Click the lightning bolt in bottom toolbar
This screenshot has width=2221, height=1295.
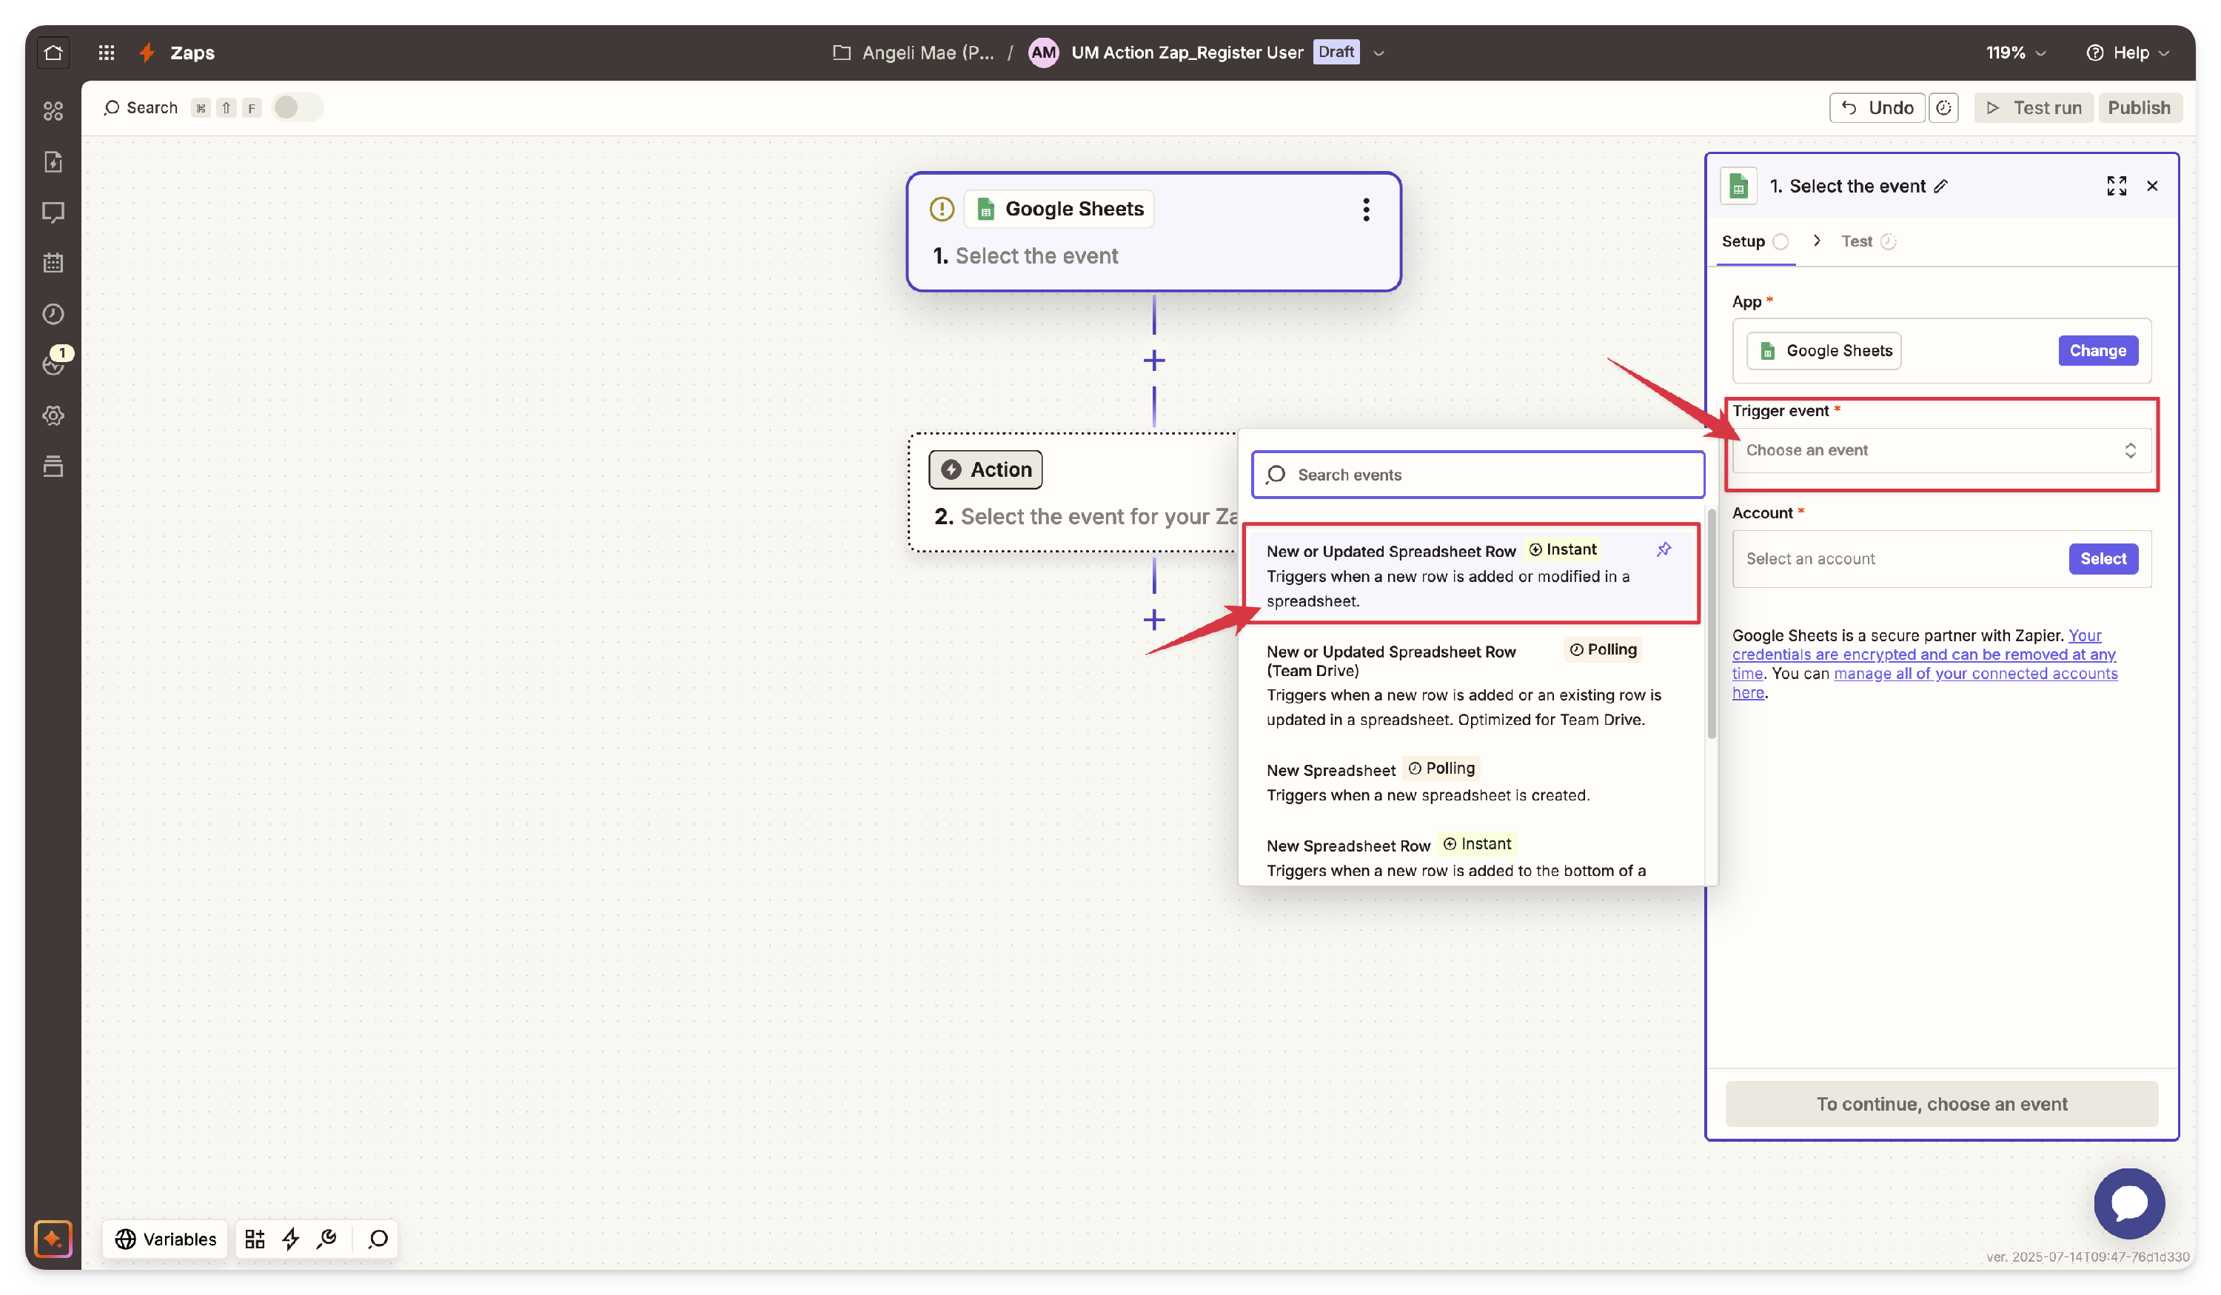[291, 1239]
